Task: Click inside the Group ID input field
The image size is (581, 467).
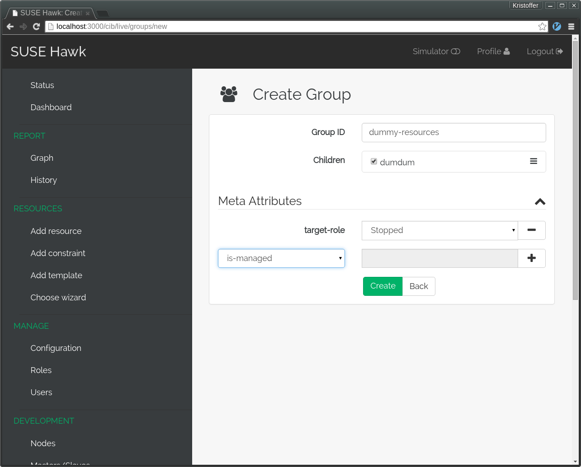Action: tap(453, 132)
